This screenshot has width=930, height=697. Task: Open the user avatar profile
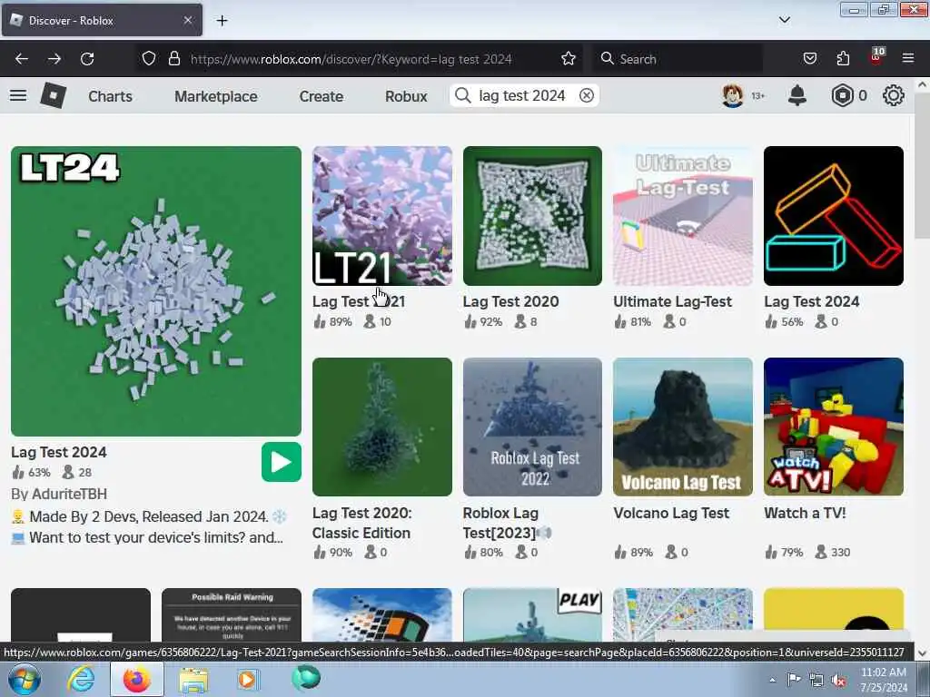point(733,95)
